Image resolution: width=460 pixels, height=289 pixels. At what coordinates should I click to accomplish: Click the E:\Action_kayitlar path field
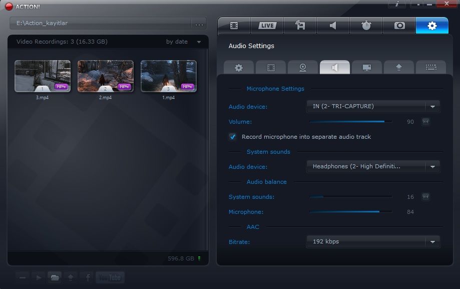[x=101, y=23]
